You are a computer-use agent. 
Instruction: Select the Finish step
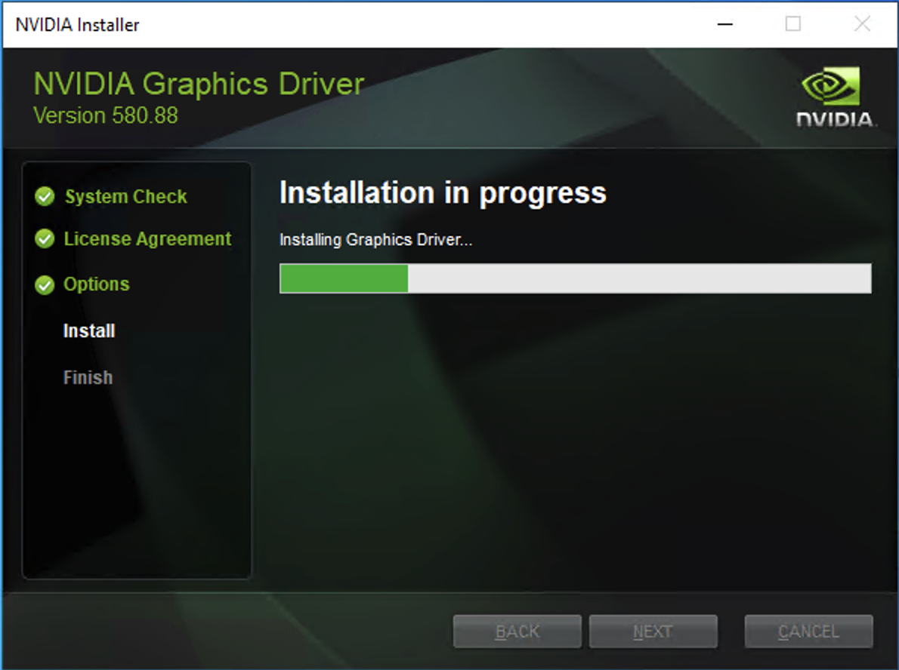tap(88, 377)
